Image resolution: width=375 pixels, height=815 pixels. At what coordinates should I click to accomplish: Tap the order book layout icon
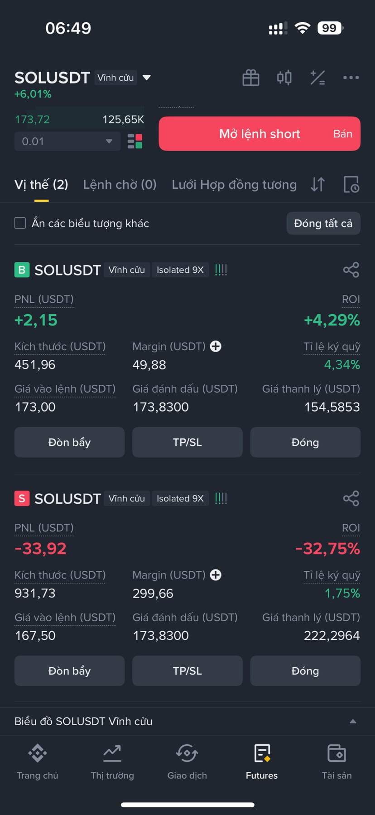click(135, 141)
